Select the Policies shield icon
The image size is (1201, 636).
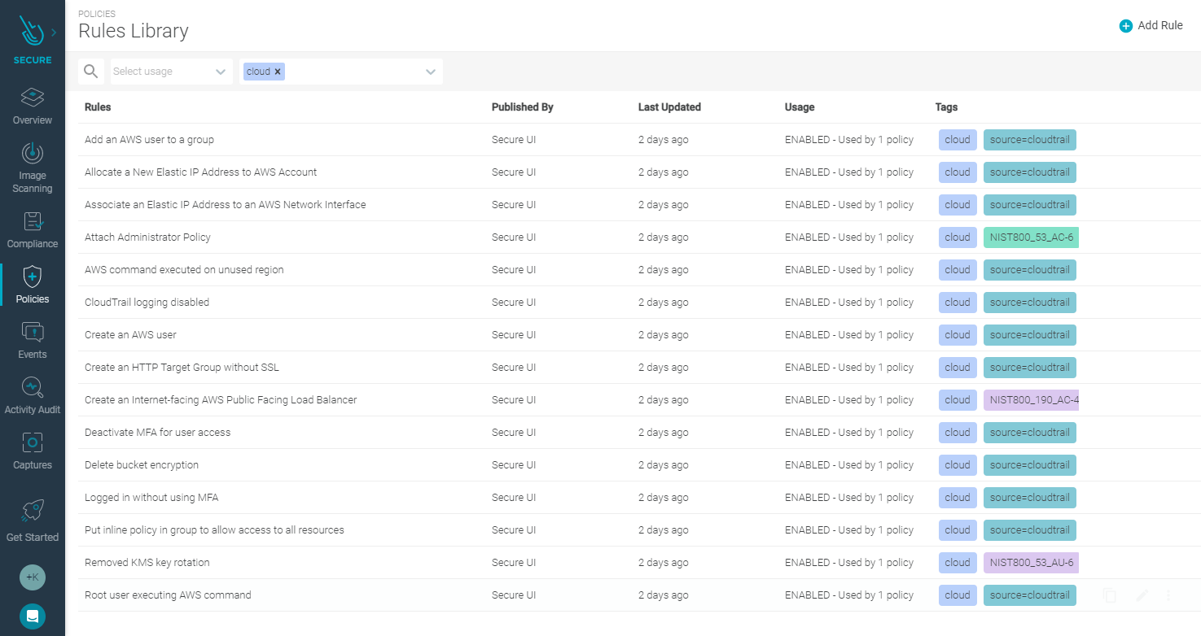click(x=33, y=277)
